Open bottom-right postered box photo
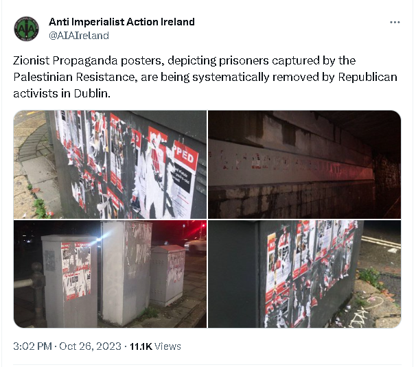416x367 pixels. (x=304, y=274)
